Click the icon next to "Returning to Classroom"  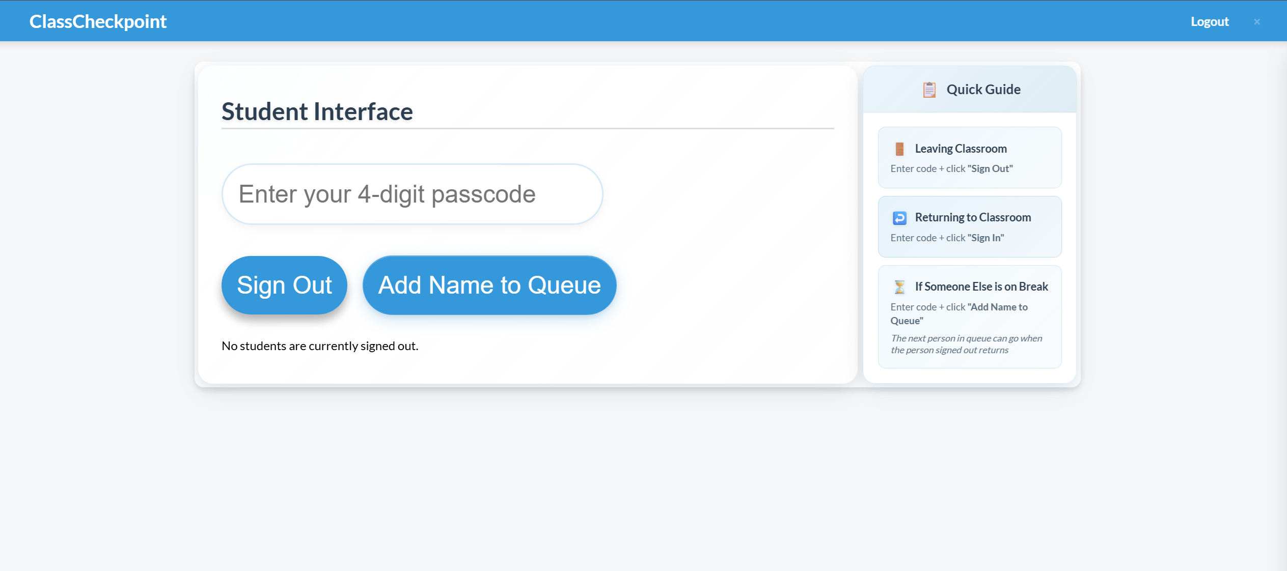[x=899, y=217]
